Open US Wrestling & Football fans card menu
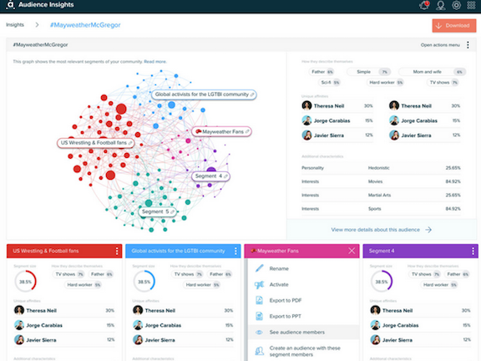481x361 pixels. 117,251
